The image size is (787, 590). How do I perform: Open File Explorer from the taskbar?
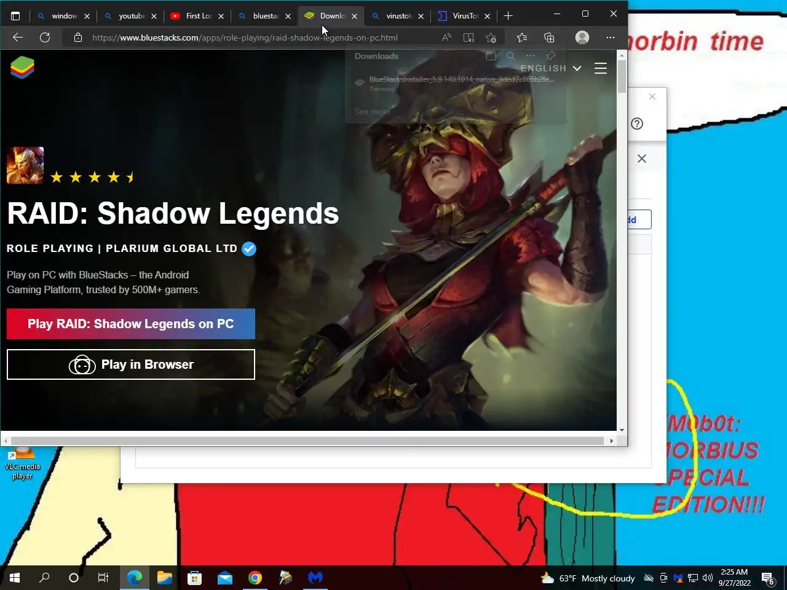coord(164,578)
